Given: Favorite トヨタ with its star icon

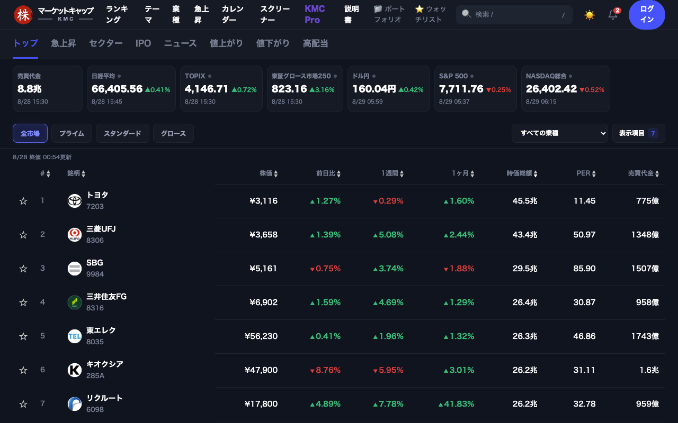Looking at the screenshot, I should click(x=23, y=201).
